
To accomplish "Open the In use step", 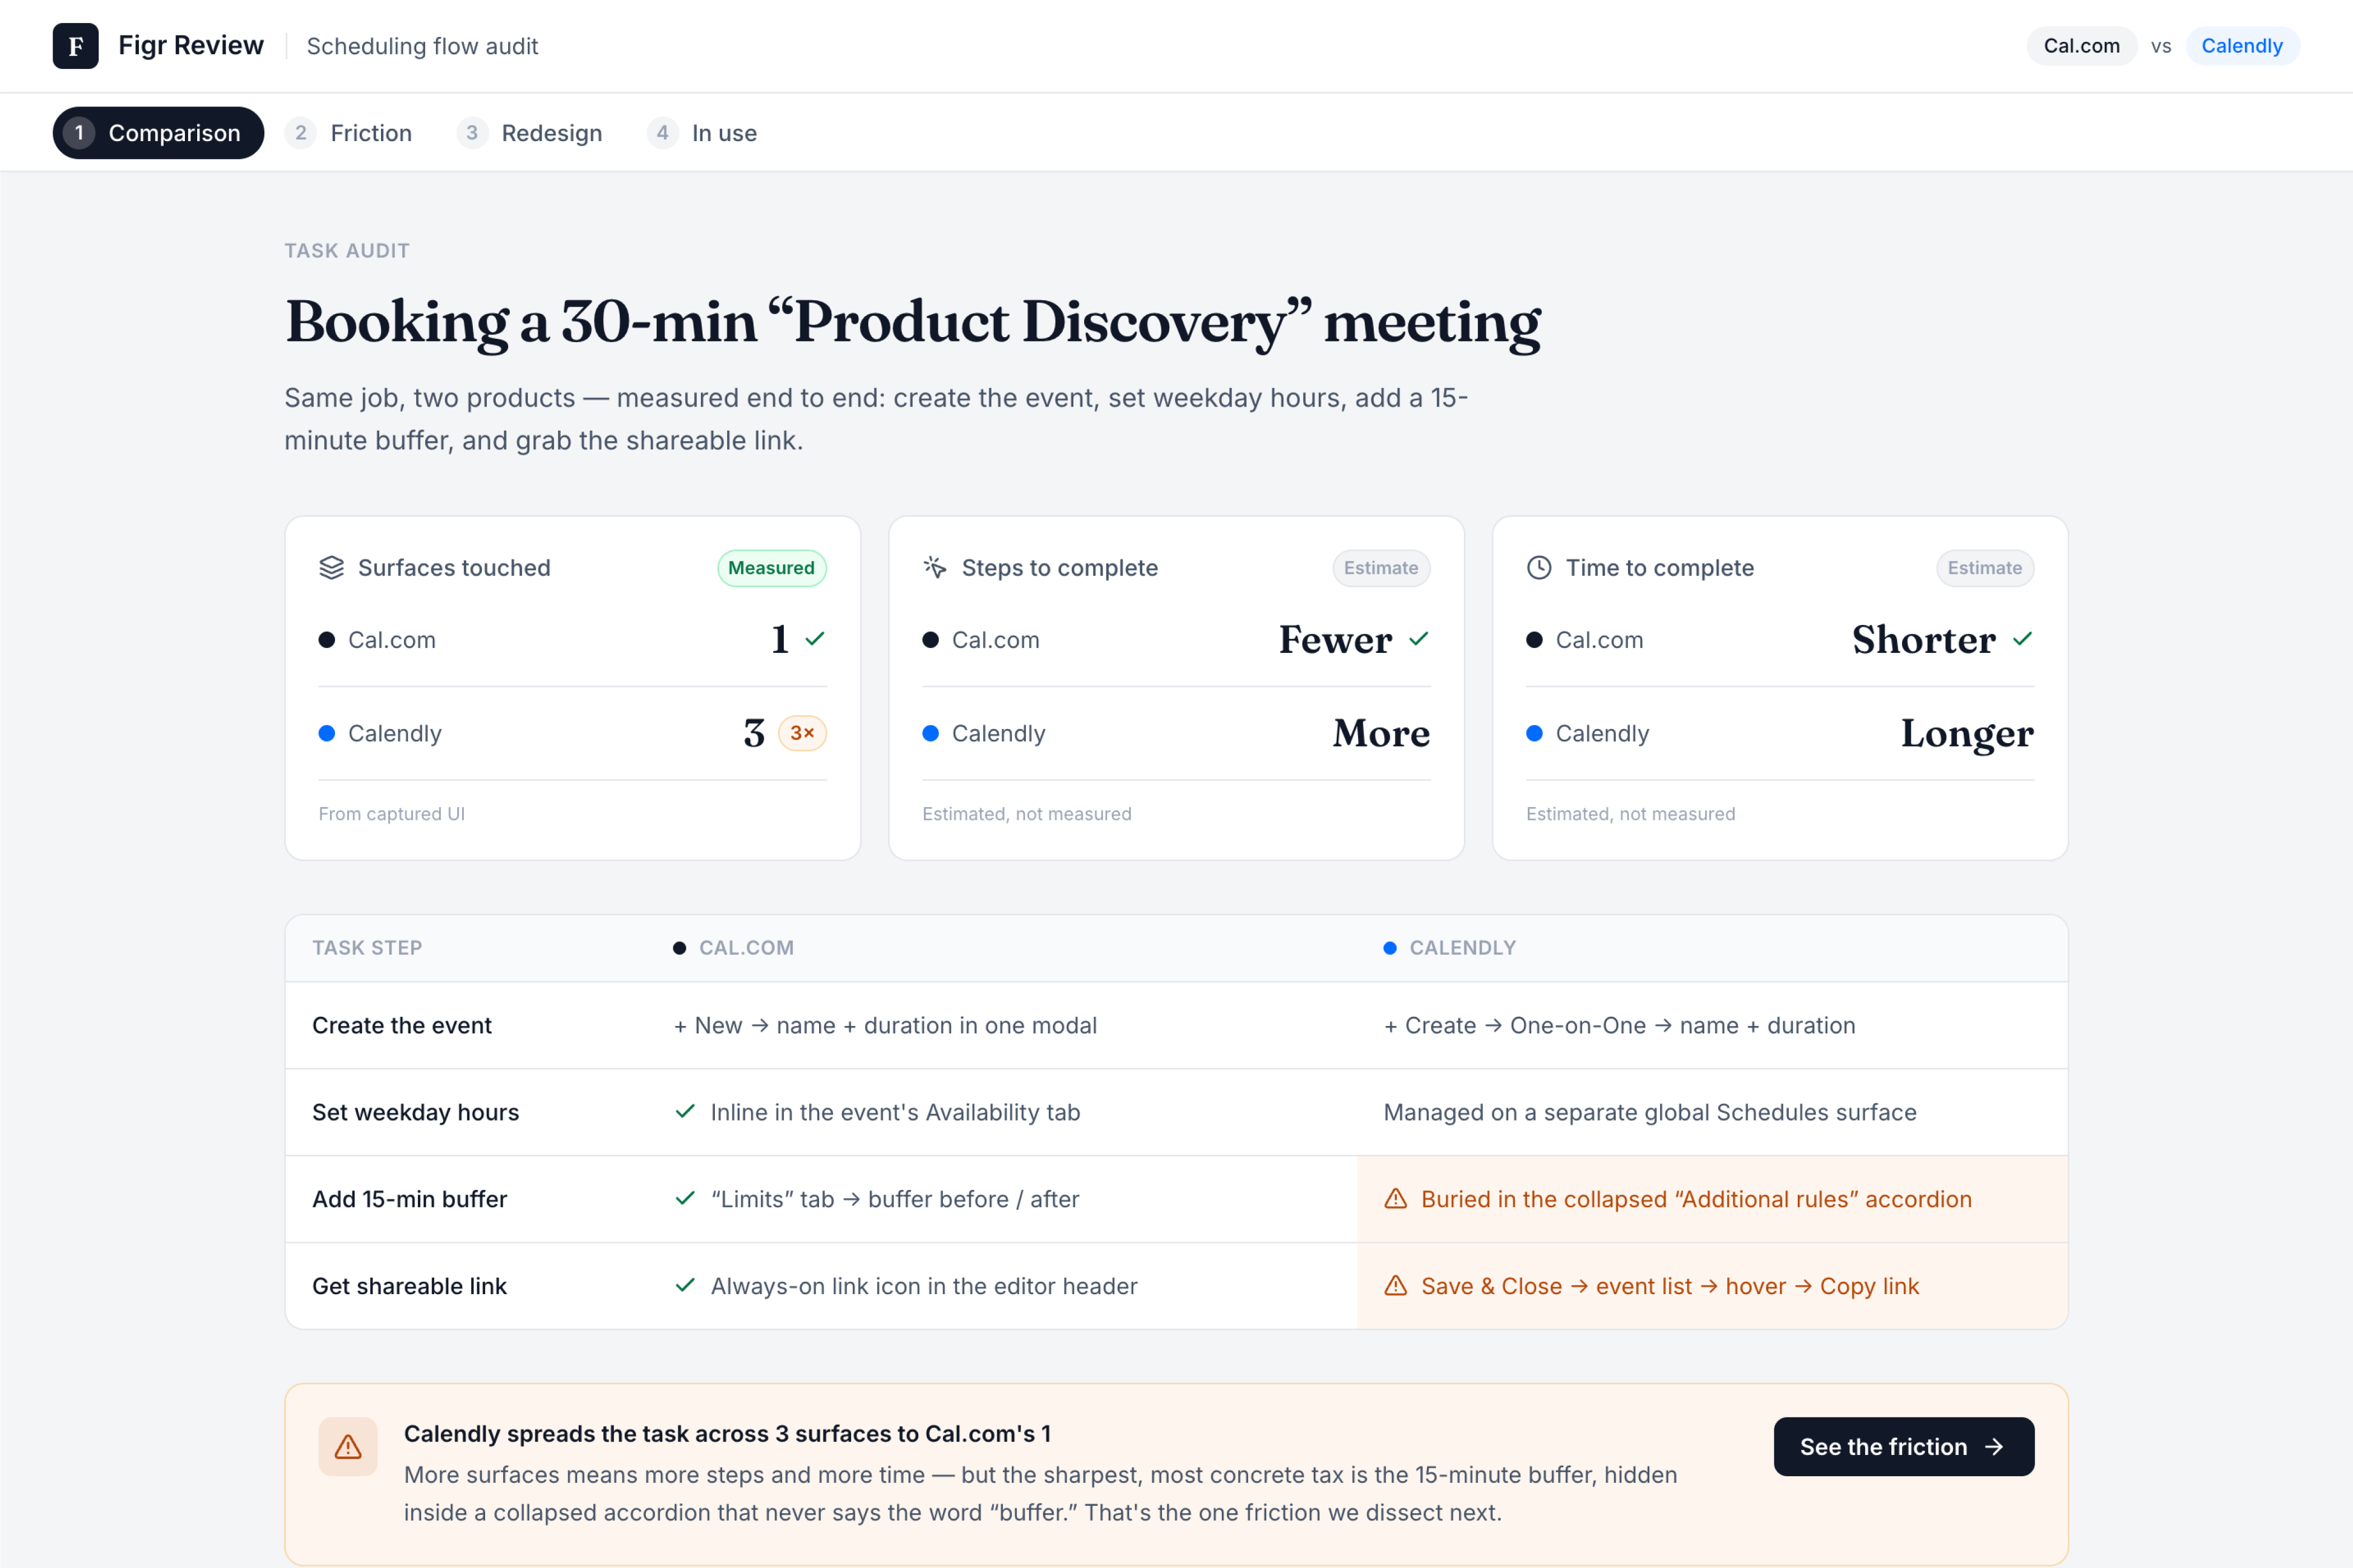I will [703, 133].
